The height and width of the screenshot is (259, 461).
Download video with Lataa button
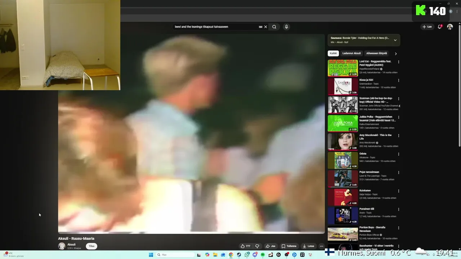(x=308, y=246)
